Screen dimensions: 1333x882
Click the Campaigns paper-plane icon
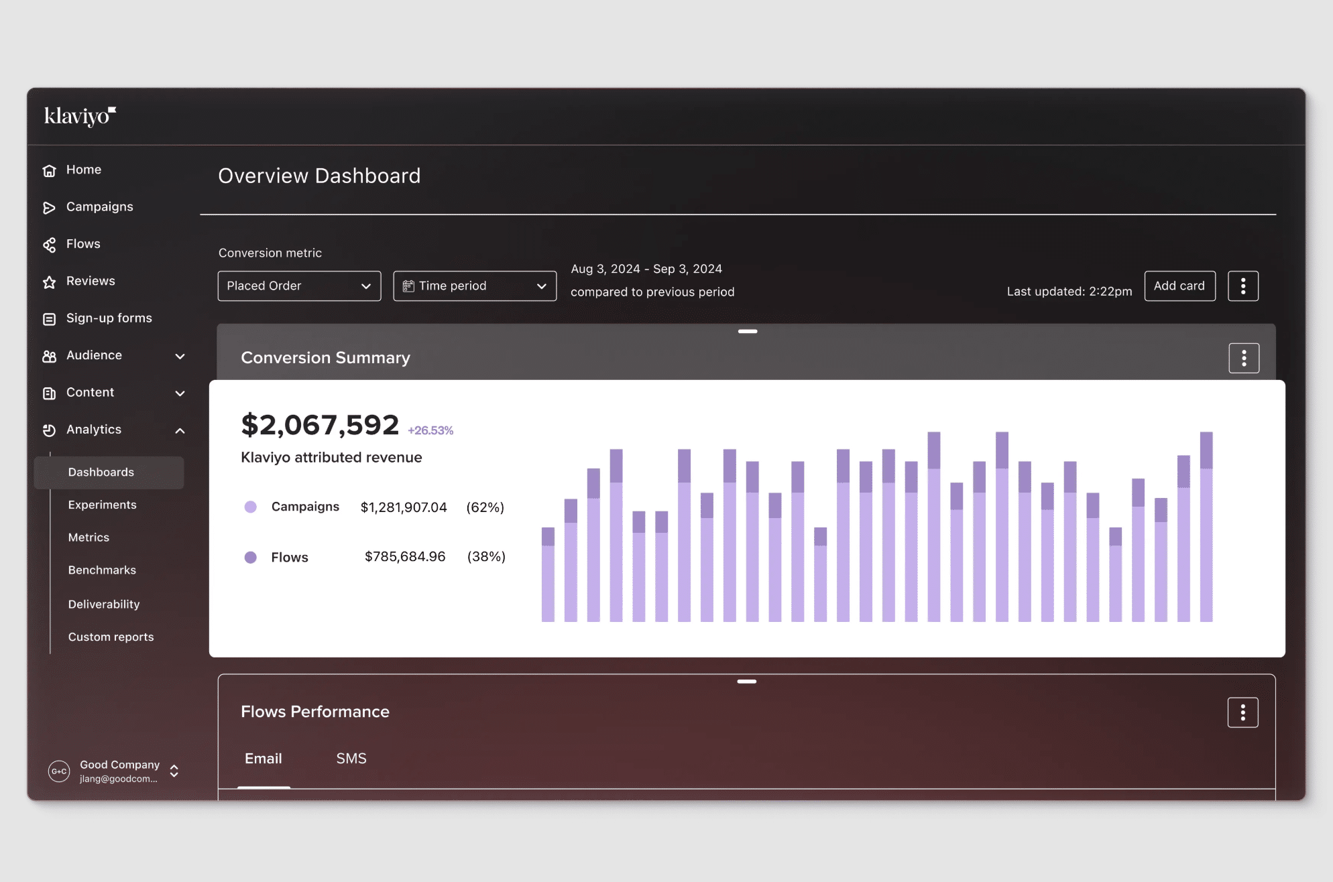point(49,208)
